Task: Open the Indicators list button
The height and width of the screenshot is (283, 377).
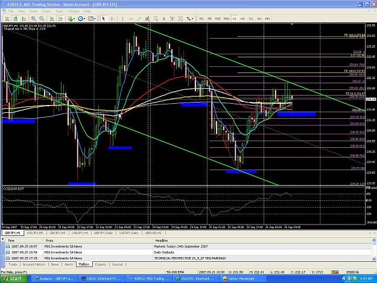Action: click(70, 19)
